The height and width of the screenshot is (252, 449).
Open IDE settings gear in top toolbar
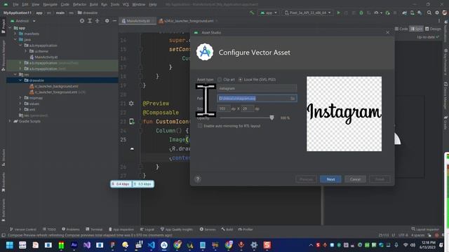tap(437, 13)
